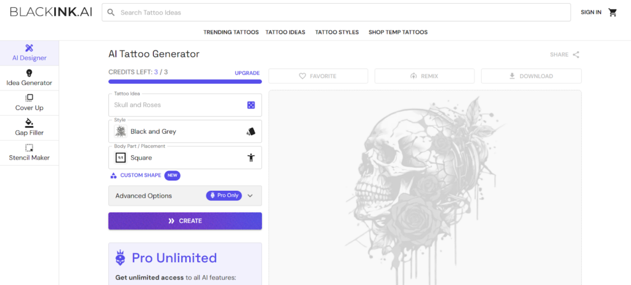Image resolution: width=631 pixels, height=285 pixels.
Task: Click the dice randomize tattoo idea icon
Action: click(x=251, y=105)
